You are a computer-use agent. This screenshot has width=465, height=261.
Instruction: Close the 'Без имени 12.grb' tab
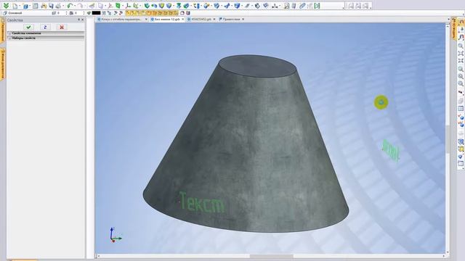pyautogui.click(x=183, y=20)
